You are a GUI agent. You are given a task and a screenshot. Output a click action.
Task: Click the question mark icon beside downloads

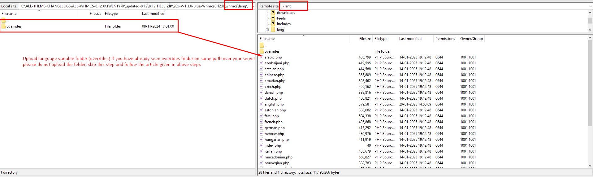(273, 13)
